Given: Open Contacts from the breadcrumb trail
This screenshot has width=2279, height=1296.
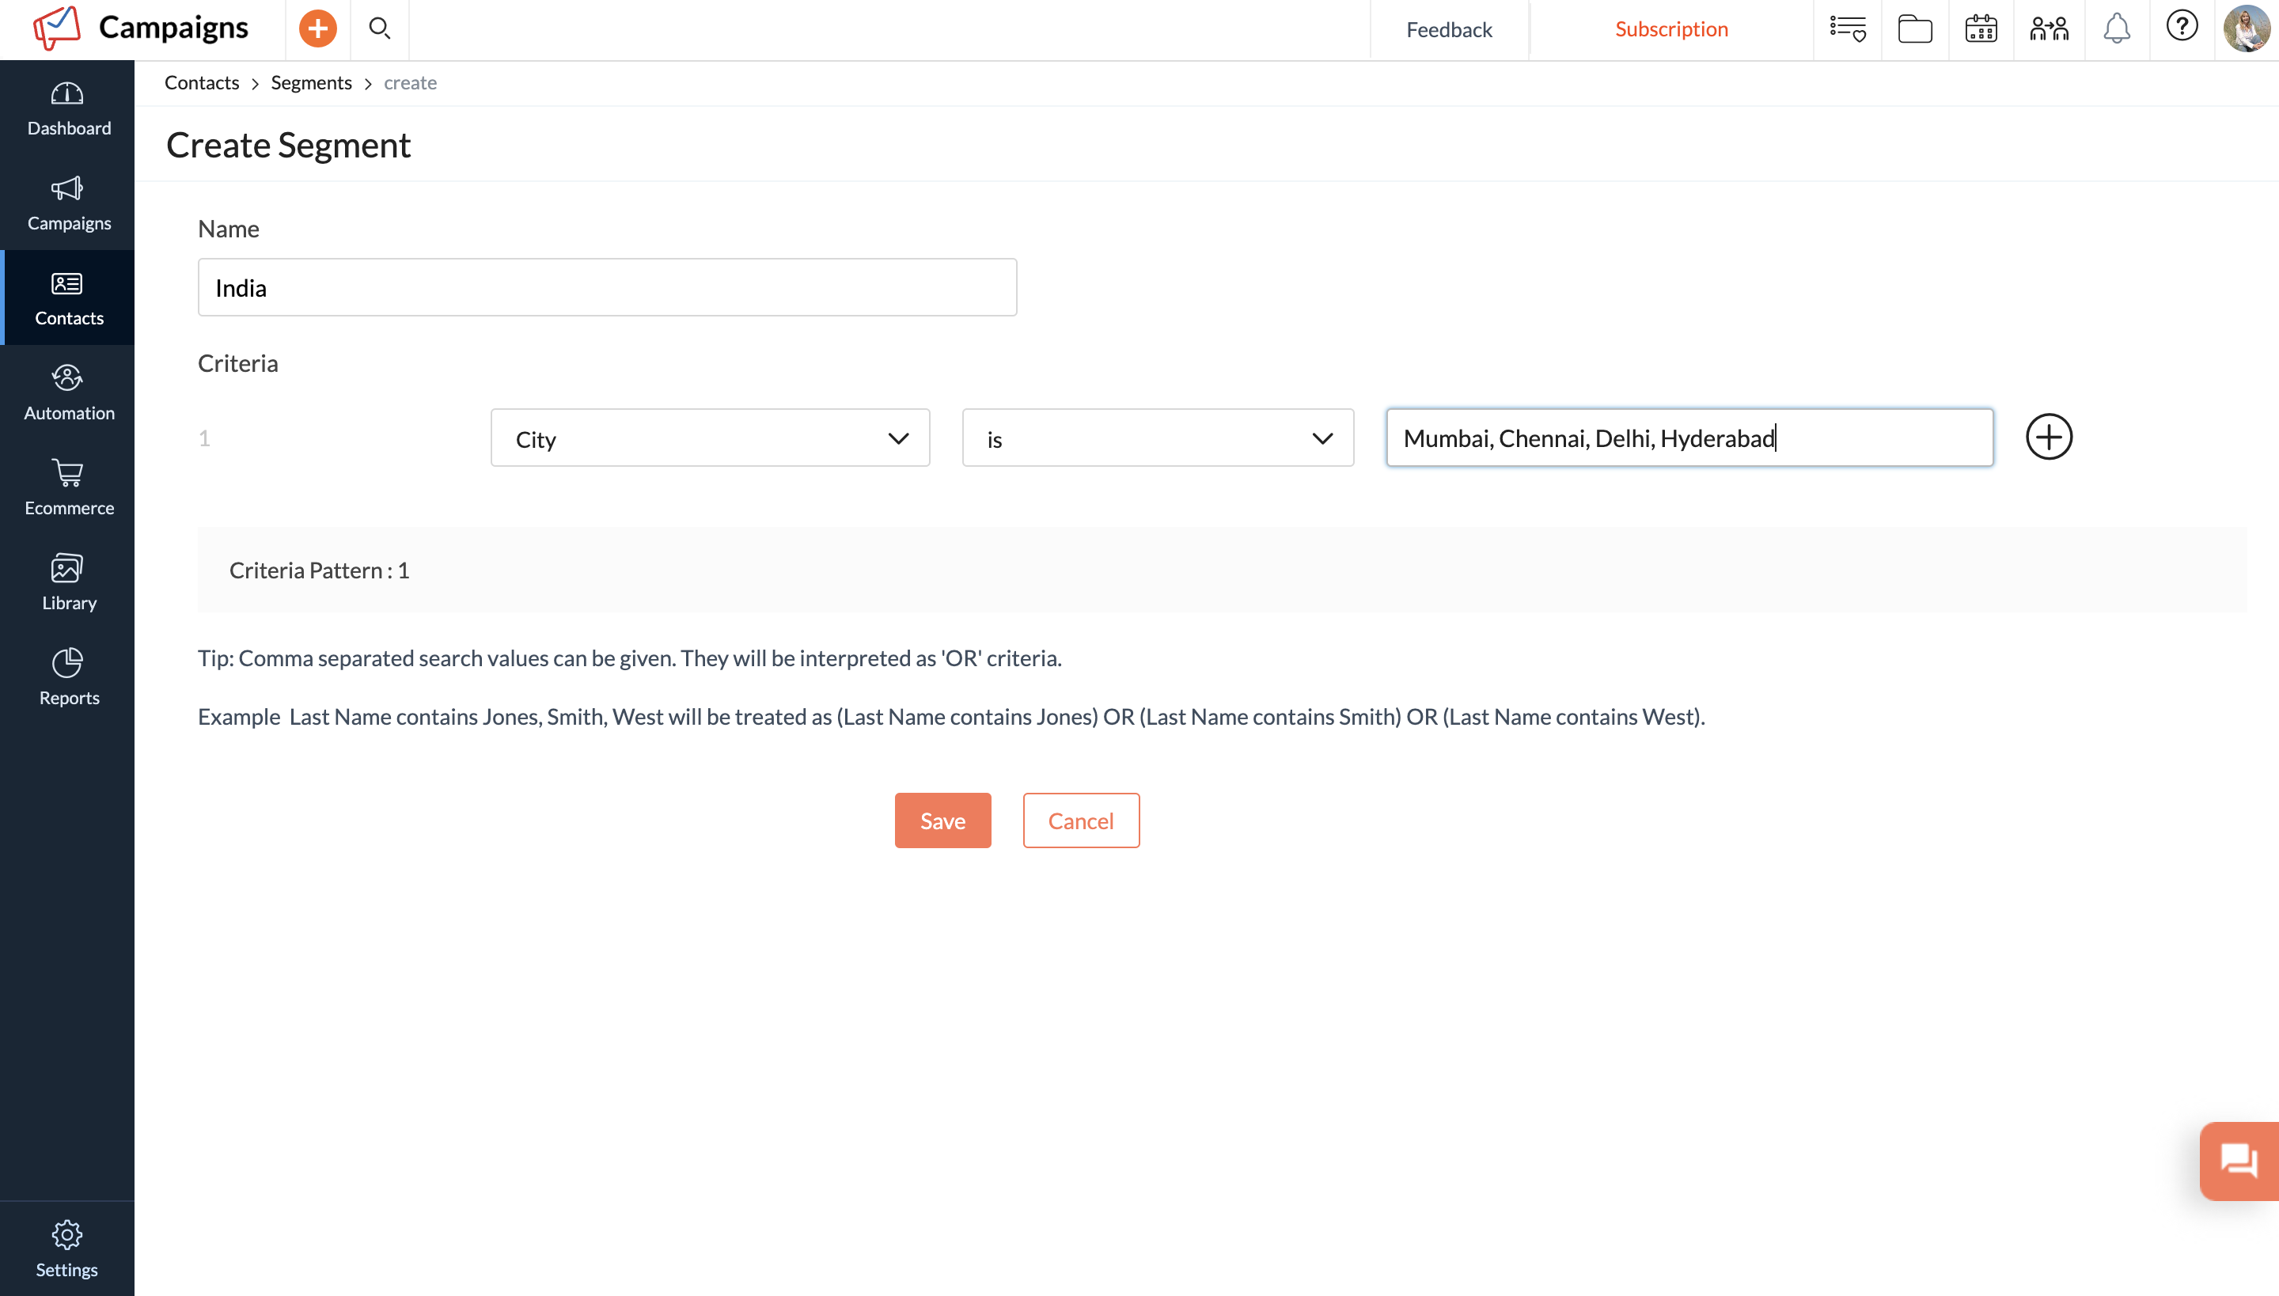Looking at the screenshot, I should pos(201,82).
